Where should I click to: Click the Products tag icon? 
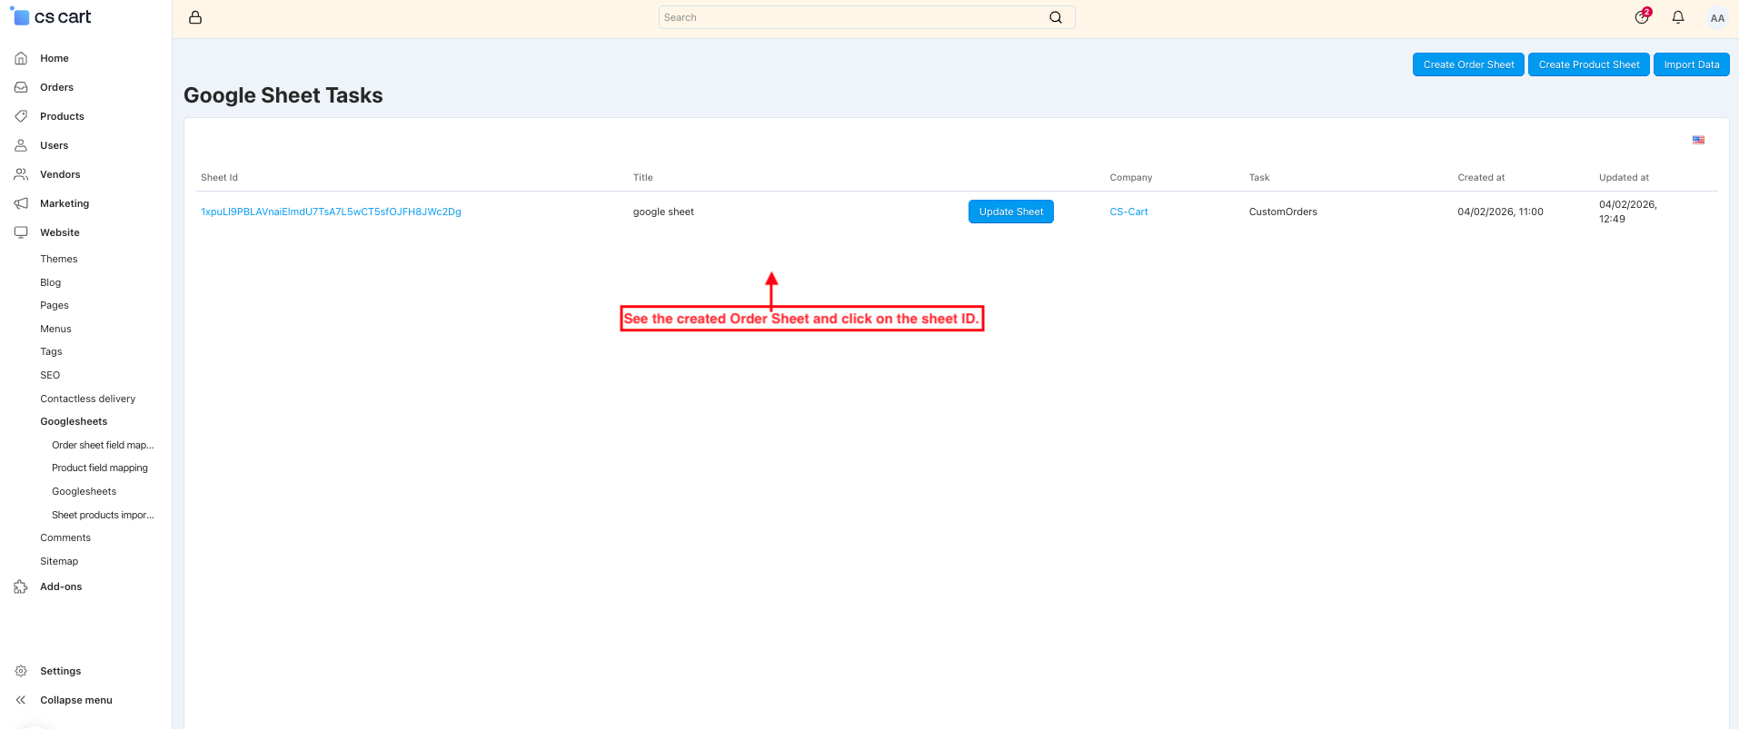pos(21,116)
